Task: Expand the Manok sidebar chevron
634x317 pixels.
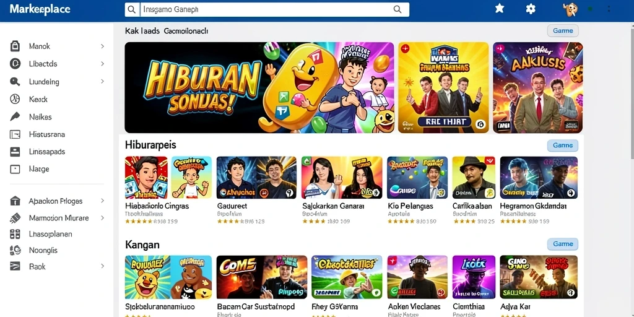Action: [102, 46]
